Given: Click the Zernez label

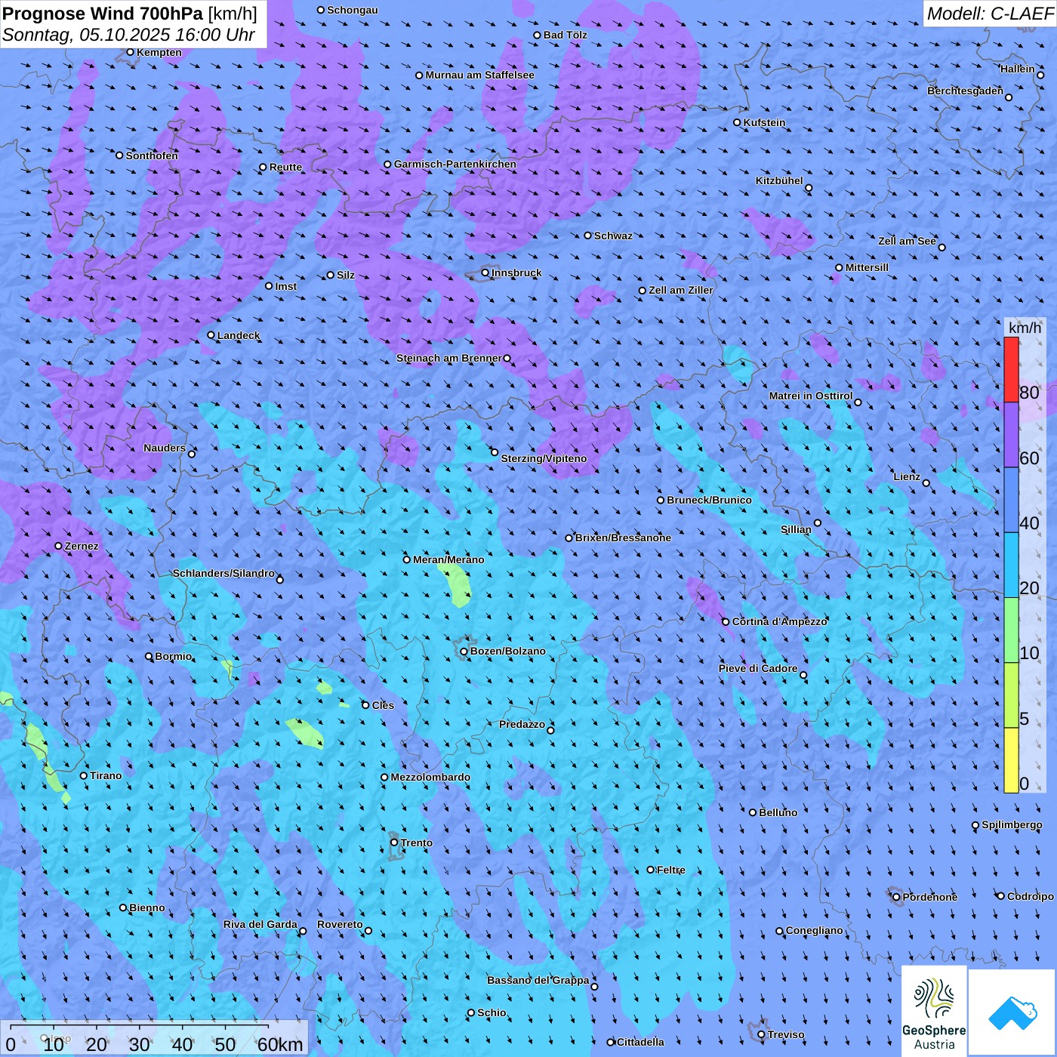Looking at the screenshot, I should coord(82,546).
